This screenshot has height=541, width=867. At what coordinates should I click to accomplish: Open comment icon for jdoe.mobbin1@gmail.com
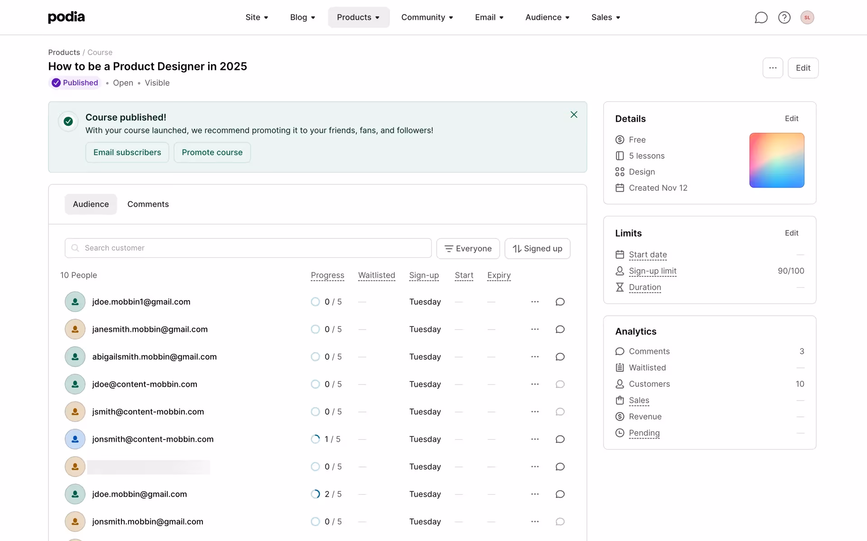click(560, 302)
